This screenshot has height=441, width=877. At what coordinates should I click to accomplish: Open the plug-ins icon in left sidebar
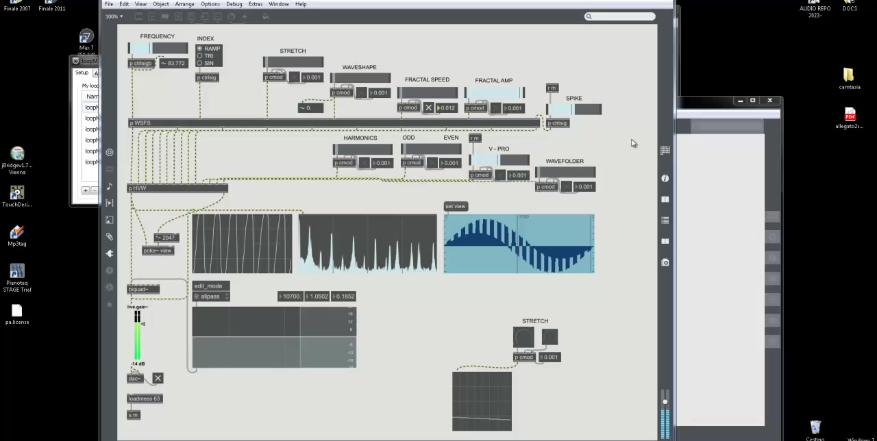click(110, 253)
